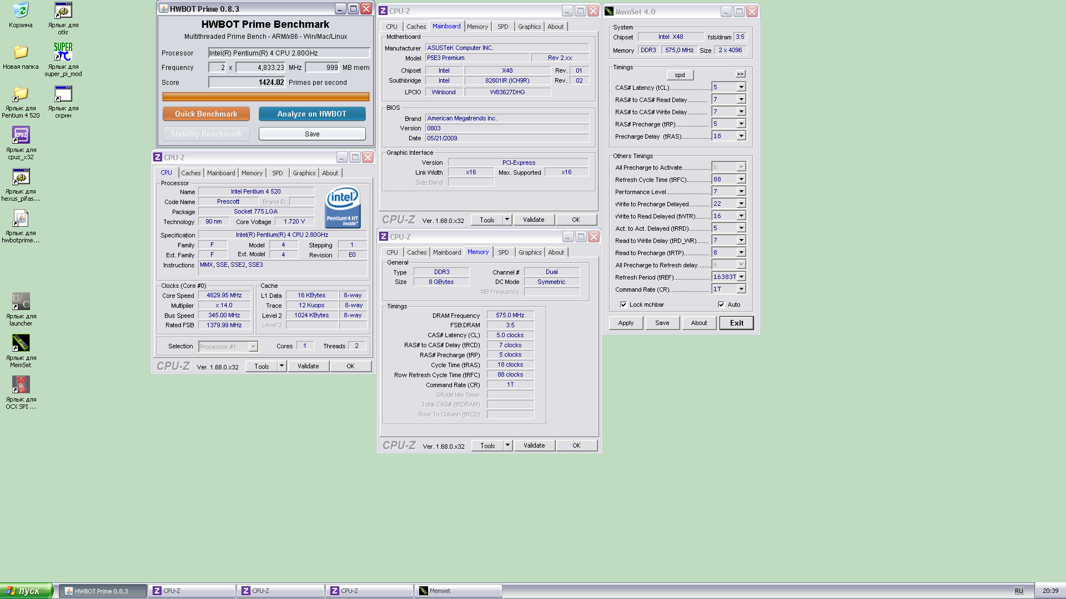The image size is (1066, 599).
Task: Open SPD tab in CPU-Z Memory window
Action: [503, 252]
